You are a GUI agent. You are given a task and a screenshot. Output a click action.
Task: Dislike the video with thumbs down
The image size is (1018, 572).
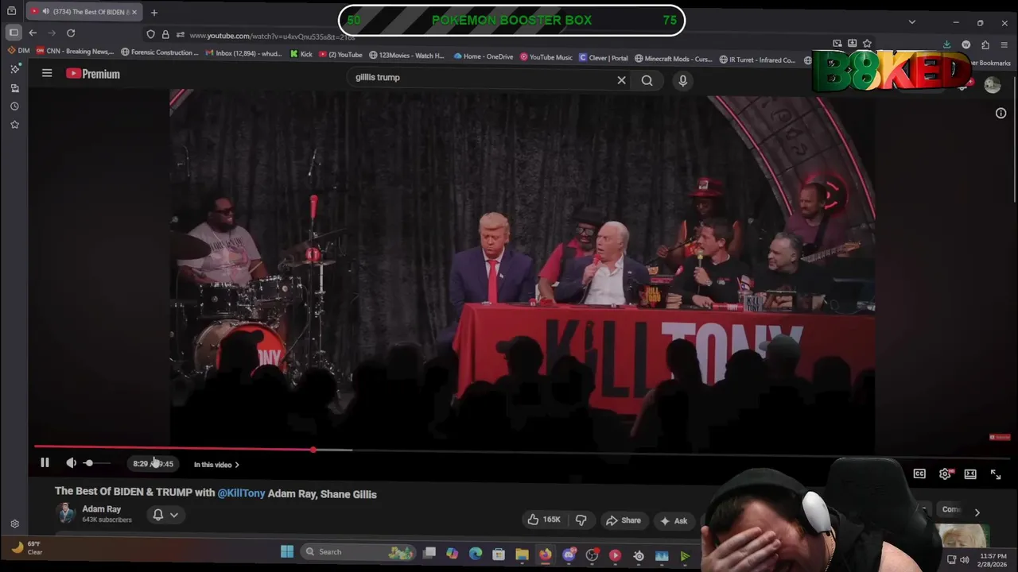[581, 520]
